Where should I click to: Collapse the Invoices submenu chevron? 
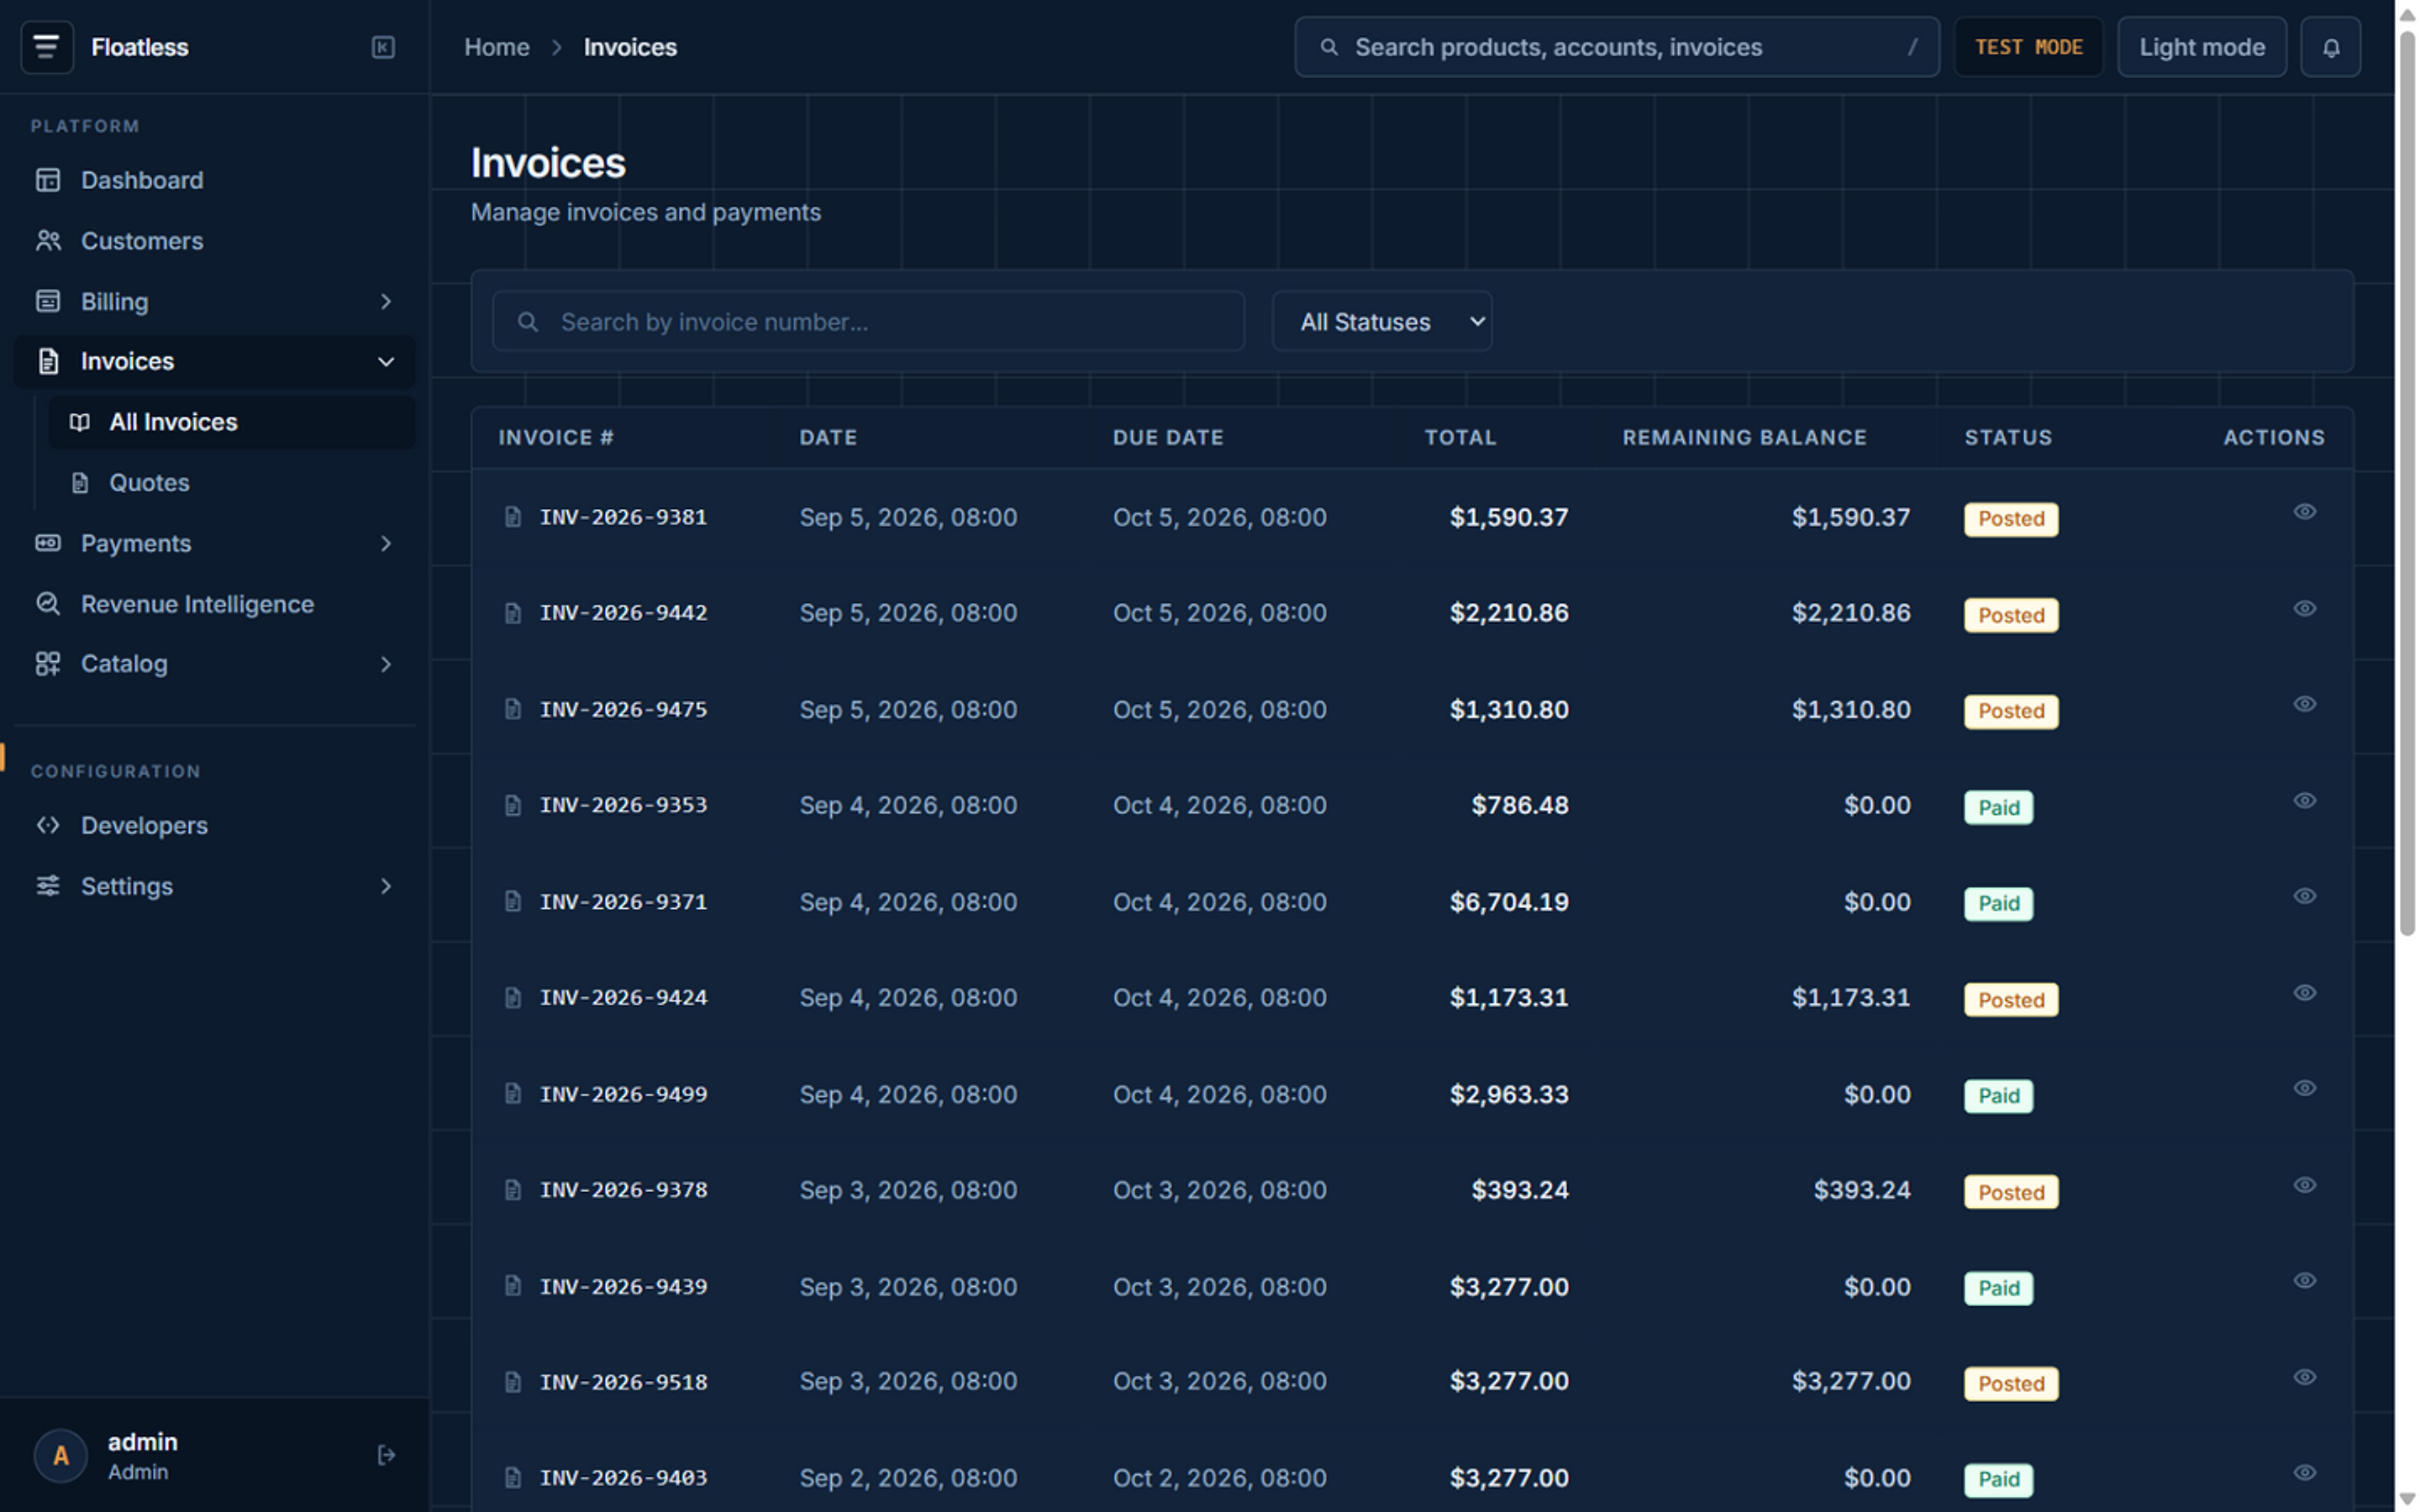(x=386, y=362)
